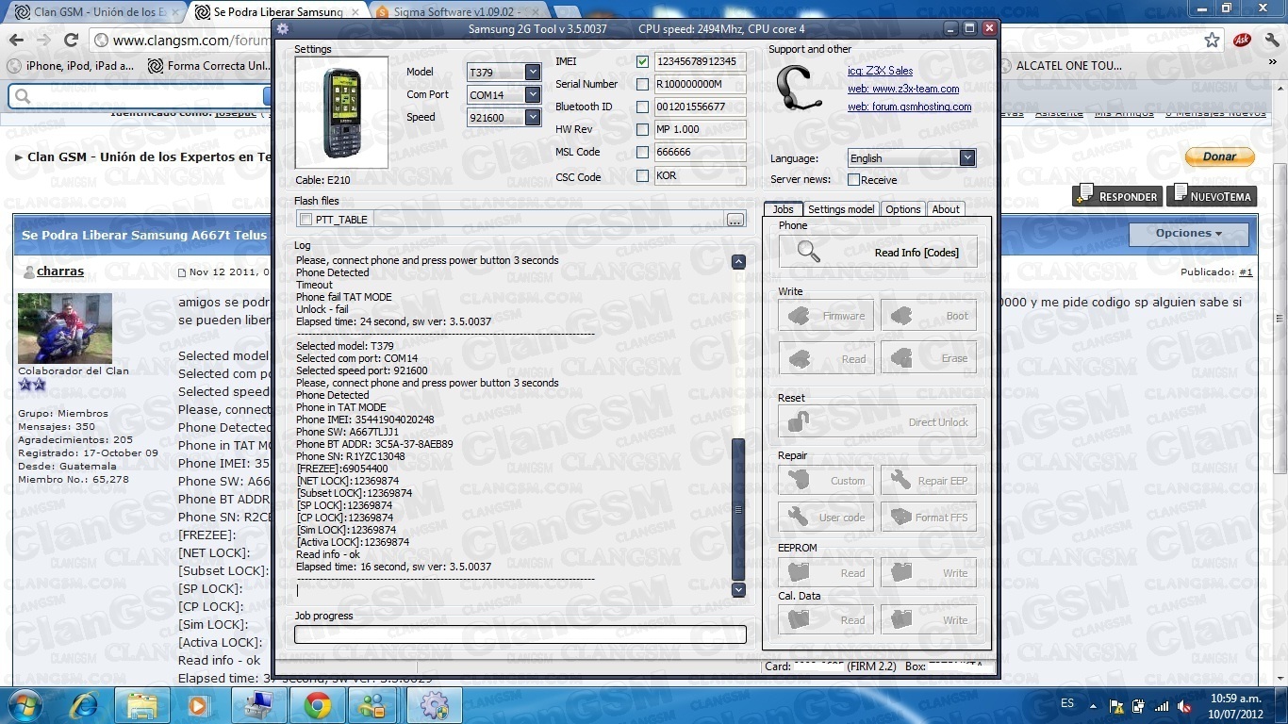Click the User code button
Viewport: 1288px width, 724px height.
click(826, 517)
